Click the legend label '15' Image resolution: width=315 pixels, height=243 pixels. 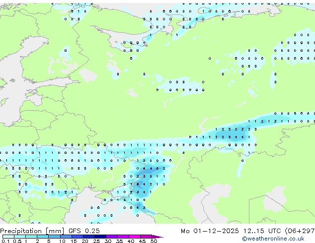74,241
